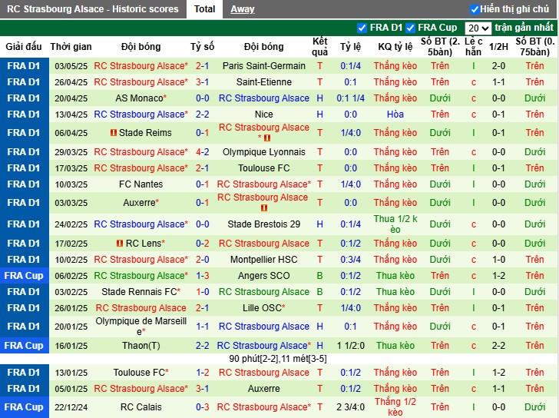Select the Giải đấu column header

click(x=24, y=47)
